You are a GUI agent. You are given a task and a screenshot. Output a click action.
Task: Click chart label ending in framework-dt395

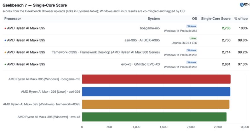(x=42, y=104)
